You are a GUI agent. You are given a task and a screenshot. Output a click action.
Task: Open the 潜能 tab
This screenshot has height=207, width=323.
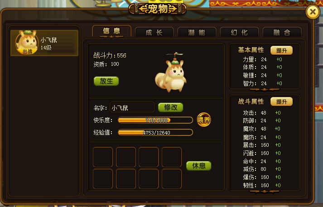coord(197,32)
